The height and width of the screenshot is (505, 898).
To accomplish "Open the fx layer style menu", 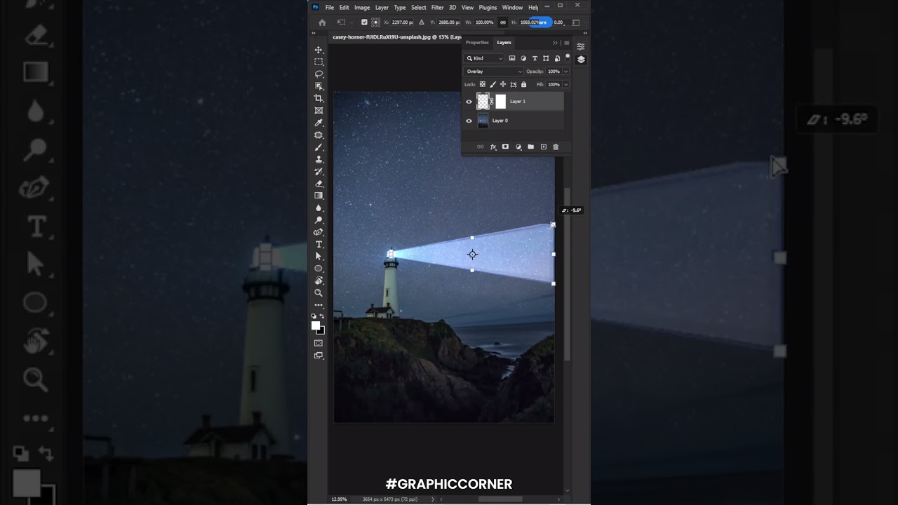I will pyautogui.click(x=493, y=147).
